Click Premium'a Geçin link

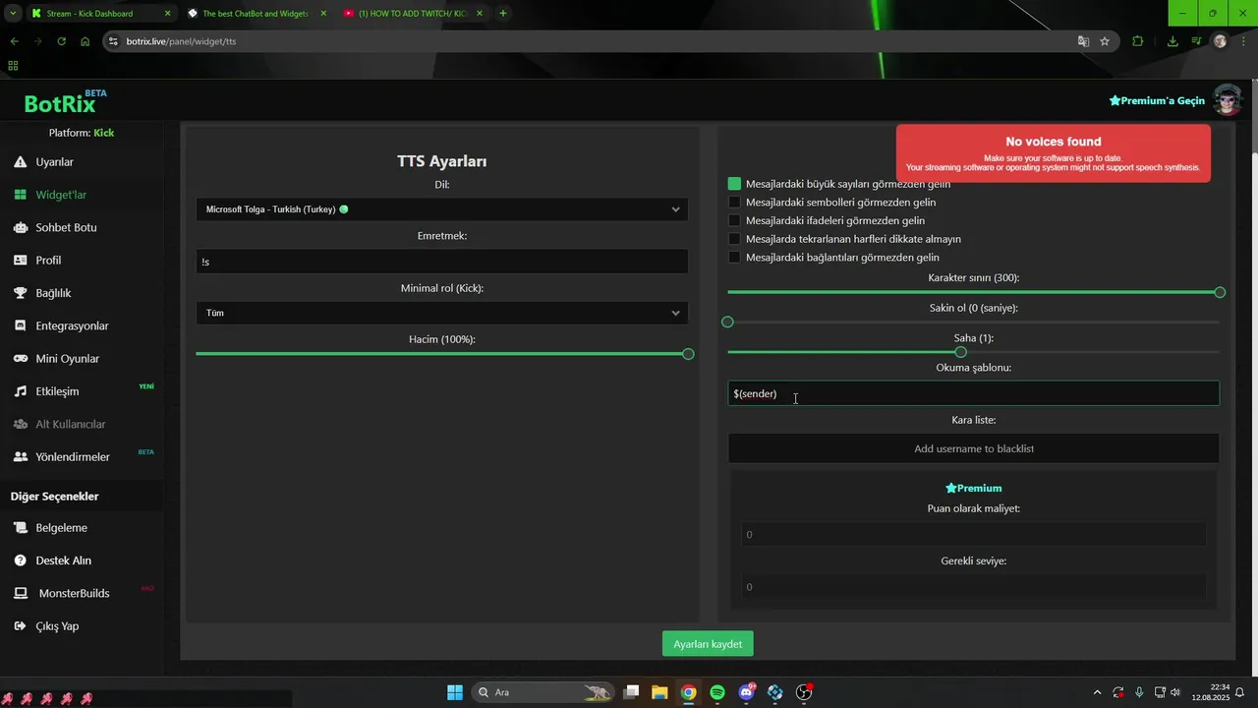click(x=1157, y=100)
